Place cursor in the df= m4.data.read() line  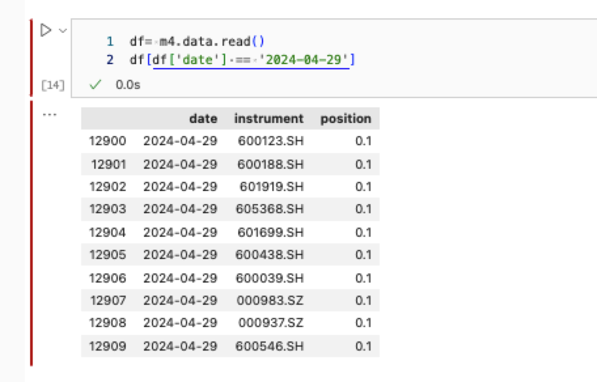pyautogui.click(x=196, y=41)
